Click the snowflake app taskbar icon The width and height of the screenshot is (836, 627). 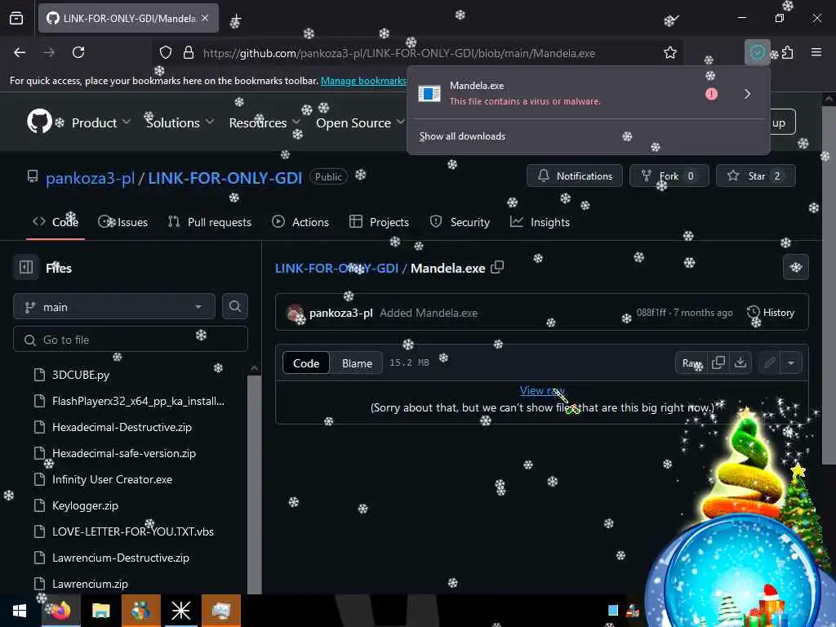click(180, 610)
